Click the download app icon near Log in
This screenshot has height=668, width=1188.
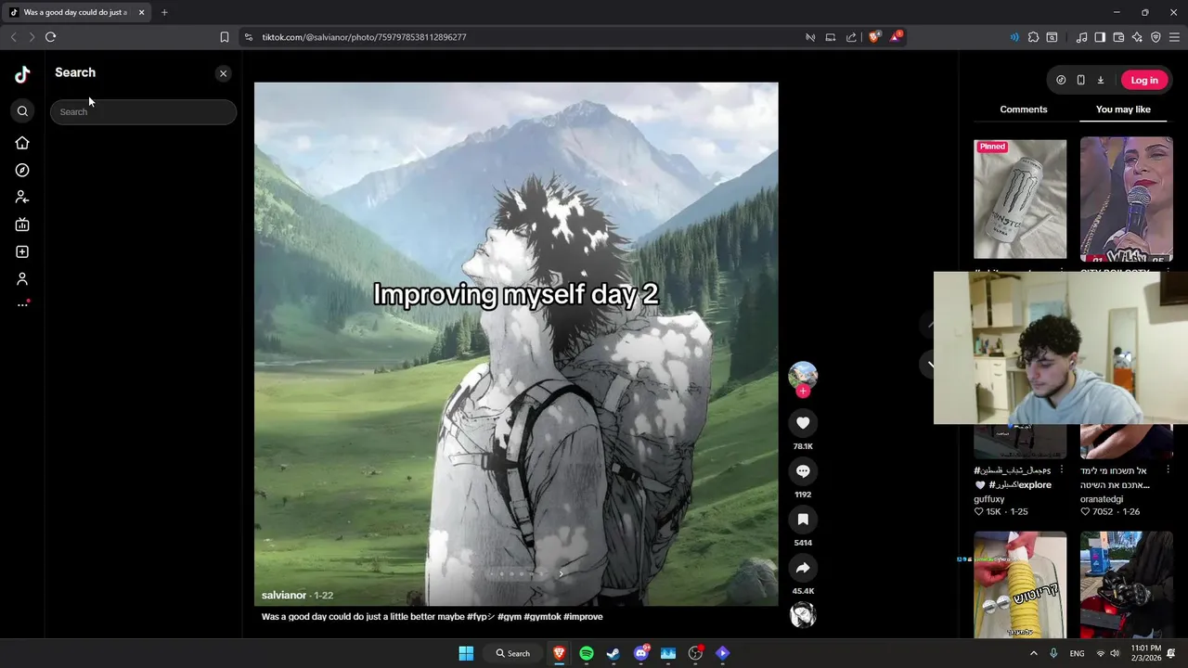coord(1101,80)
